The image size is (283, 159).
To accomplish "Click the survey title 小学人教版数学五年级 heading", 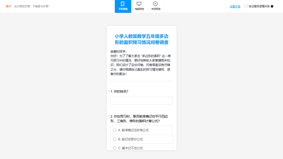I will 141,39.
